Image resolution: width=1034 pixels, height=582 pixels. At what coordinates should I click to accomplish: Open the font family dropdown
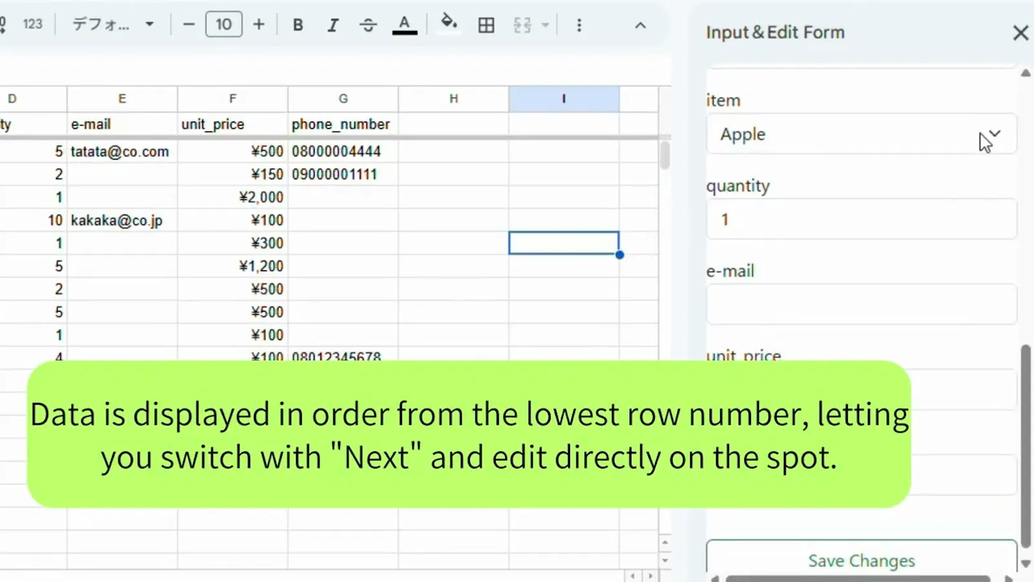tap(113, 25)
